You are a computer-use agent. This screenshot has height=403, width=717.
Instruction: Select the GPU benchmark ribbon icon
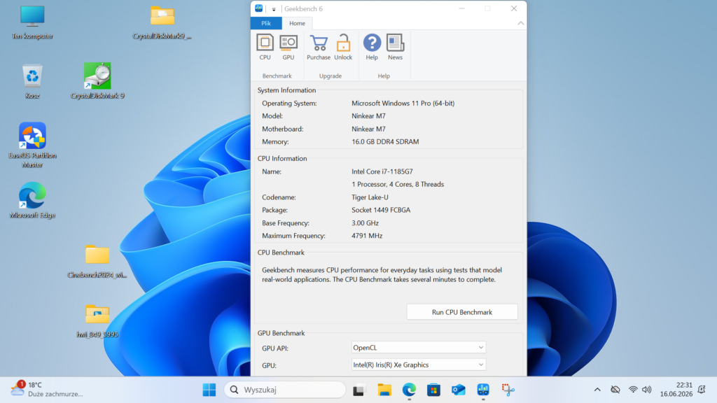pyautogui.click(x=288, y=47)
